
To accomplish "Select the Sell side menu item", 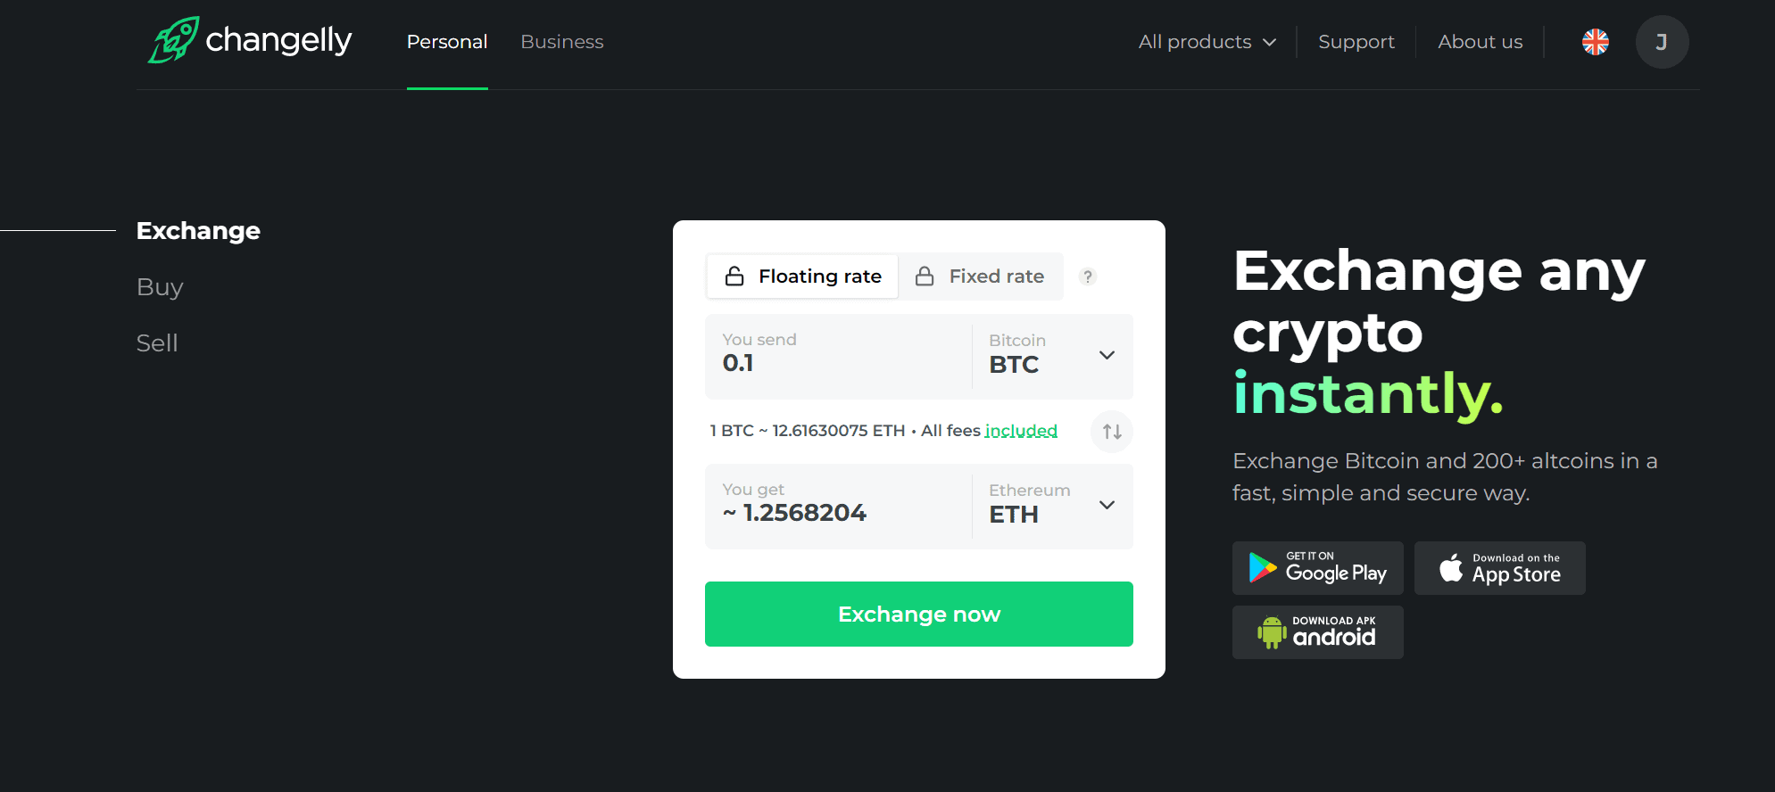I will [x=157, y=343].
